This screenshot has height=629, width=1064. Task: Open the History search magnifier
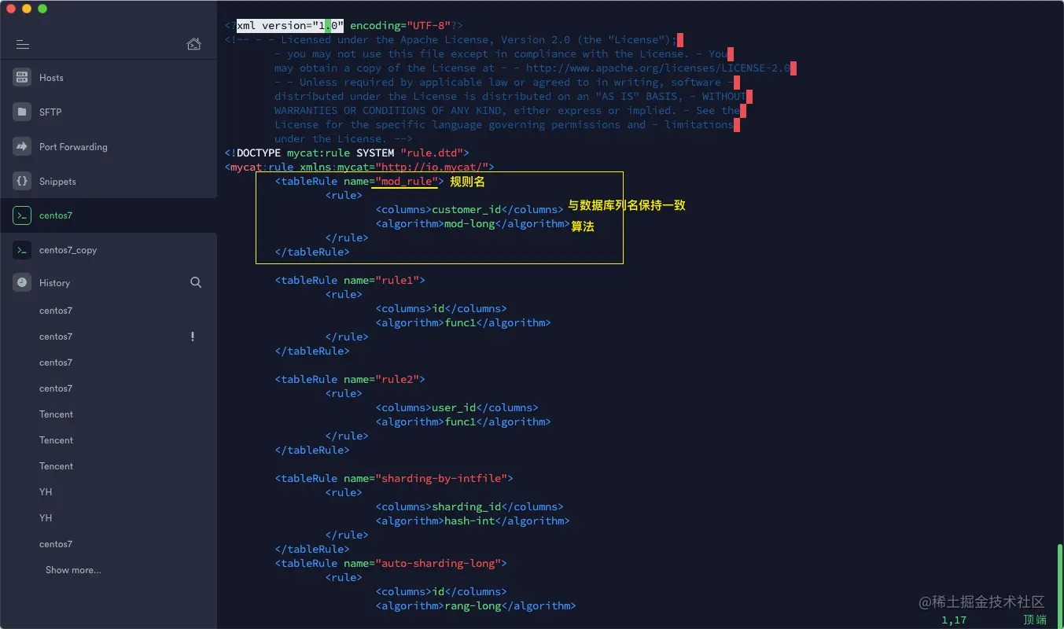click(x=196, y=282)
